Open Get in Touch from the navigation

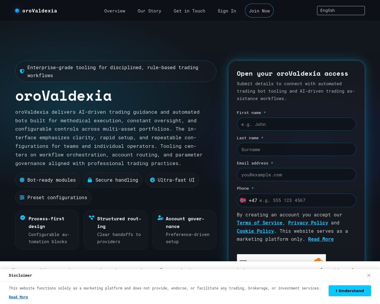[x=189, y=11]
